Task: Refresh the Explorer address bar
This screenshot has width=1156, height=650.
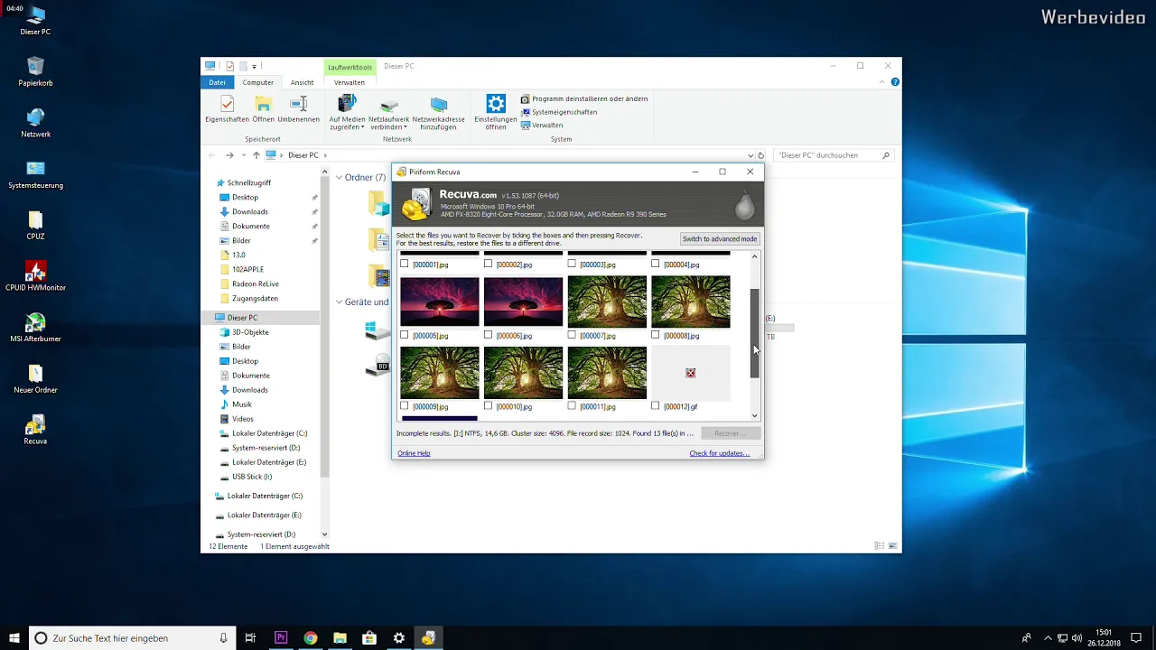Action: coord(761,155)
